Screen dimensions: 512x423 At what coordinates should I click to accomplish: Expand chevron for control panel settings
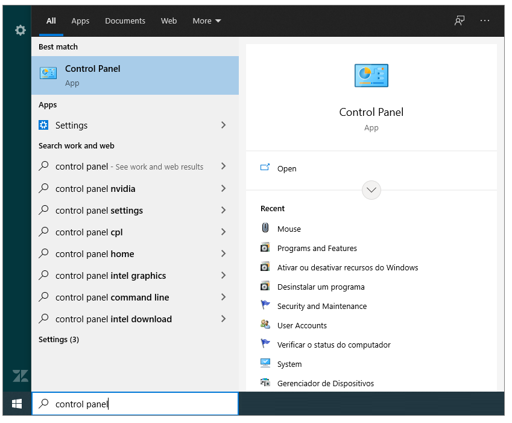tap(223, 210)
